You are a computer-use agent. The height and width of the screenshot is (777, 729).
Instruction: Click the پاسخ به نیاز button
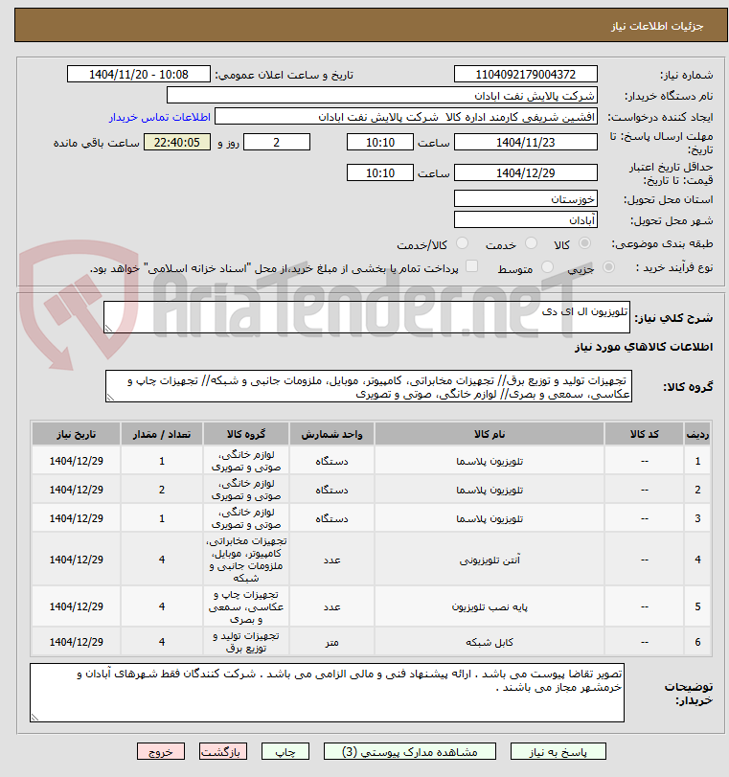[558, 752]
